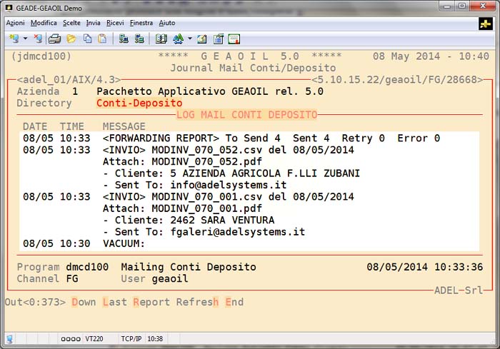Select the Refresh command in terminal
This screenshot has height=349, width=500.
pos(198,302)
